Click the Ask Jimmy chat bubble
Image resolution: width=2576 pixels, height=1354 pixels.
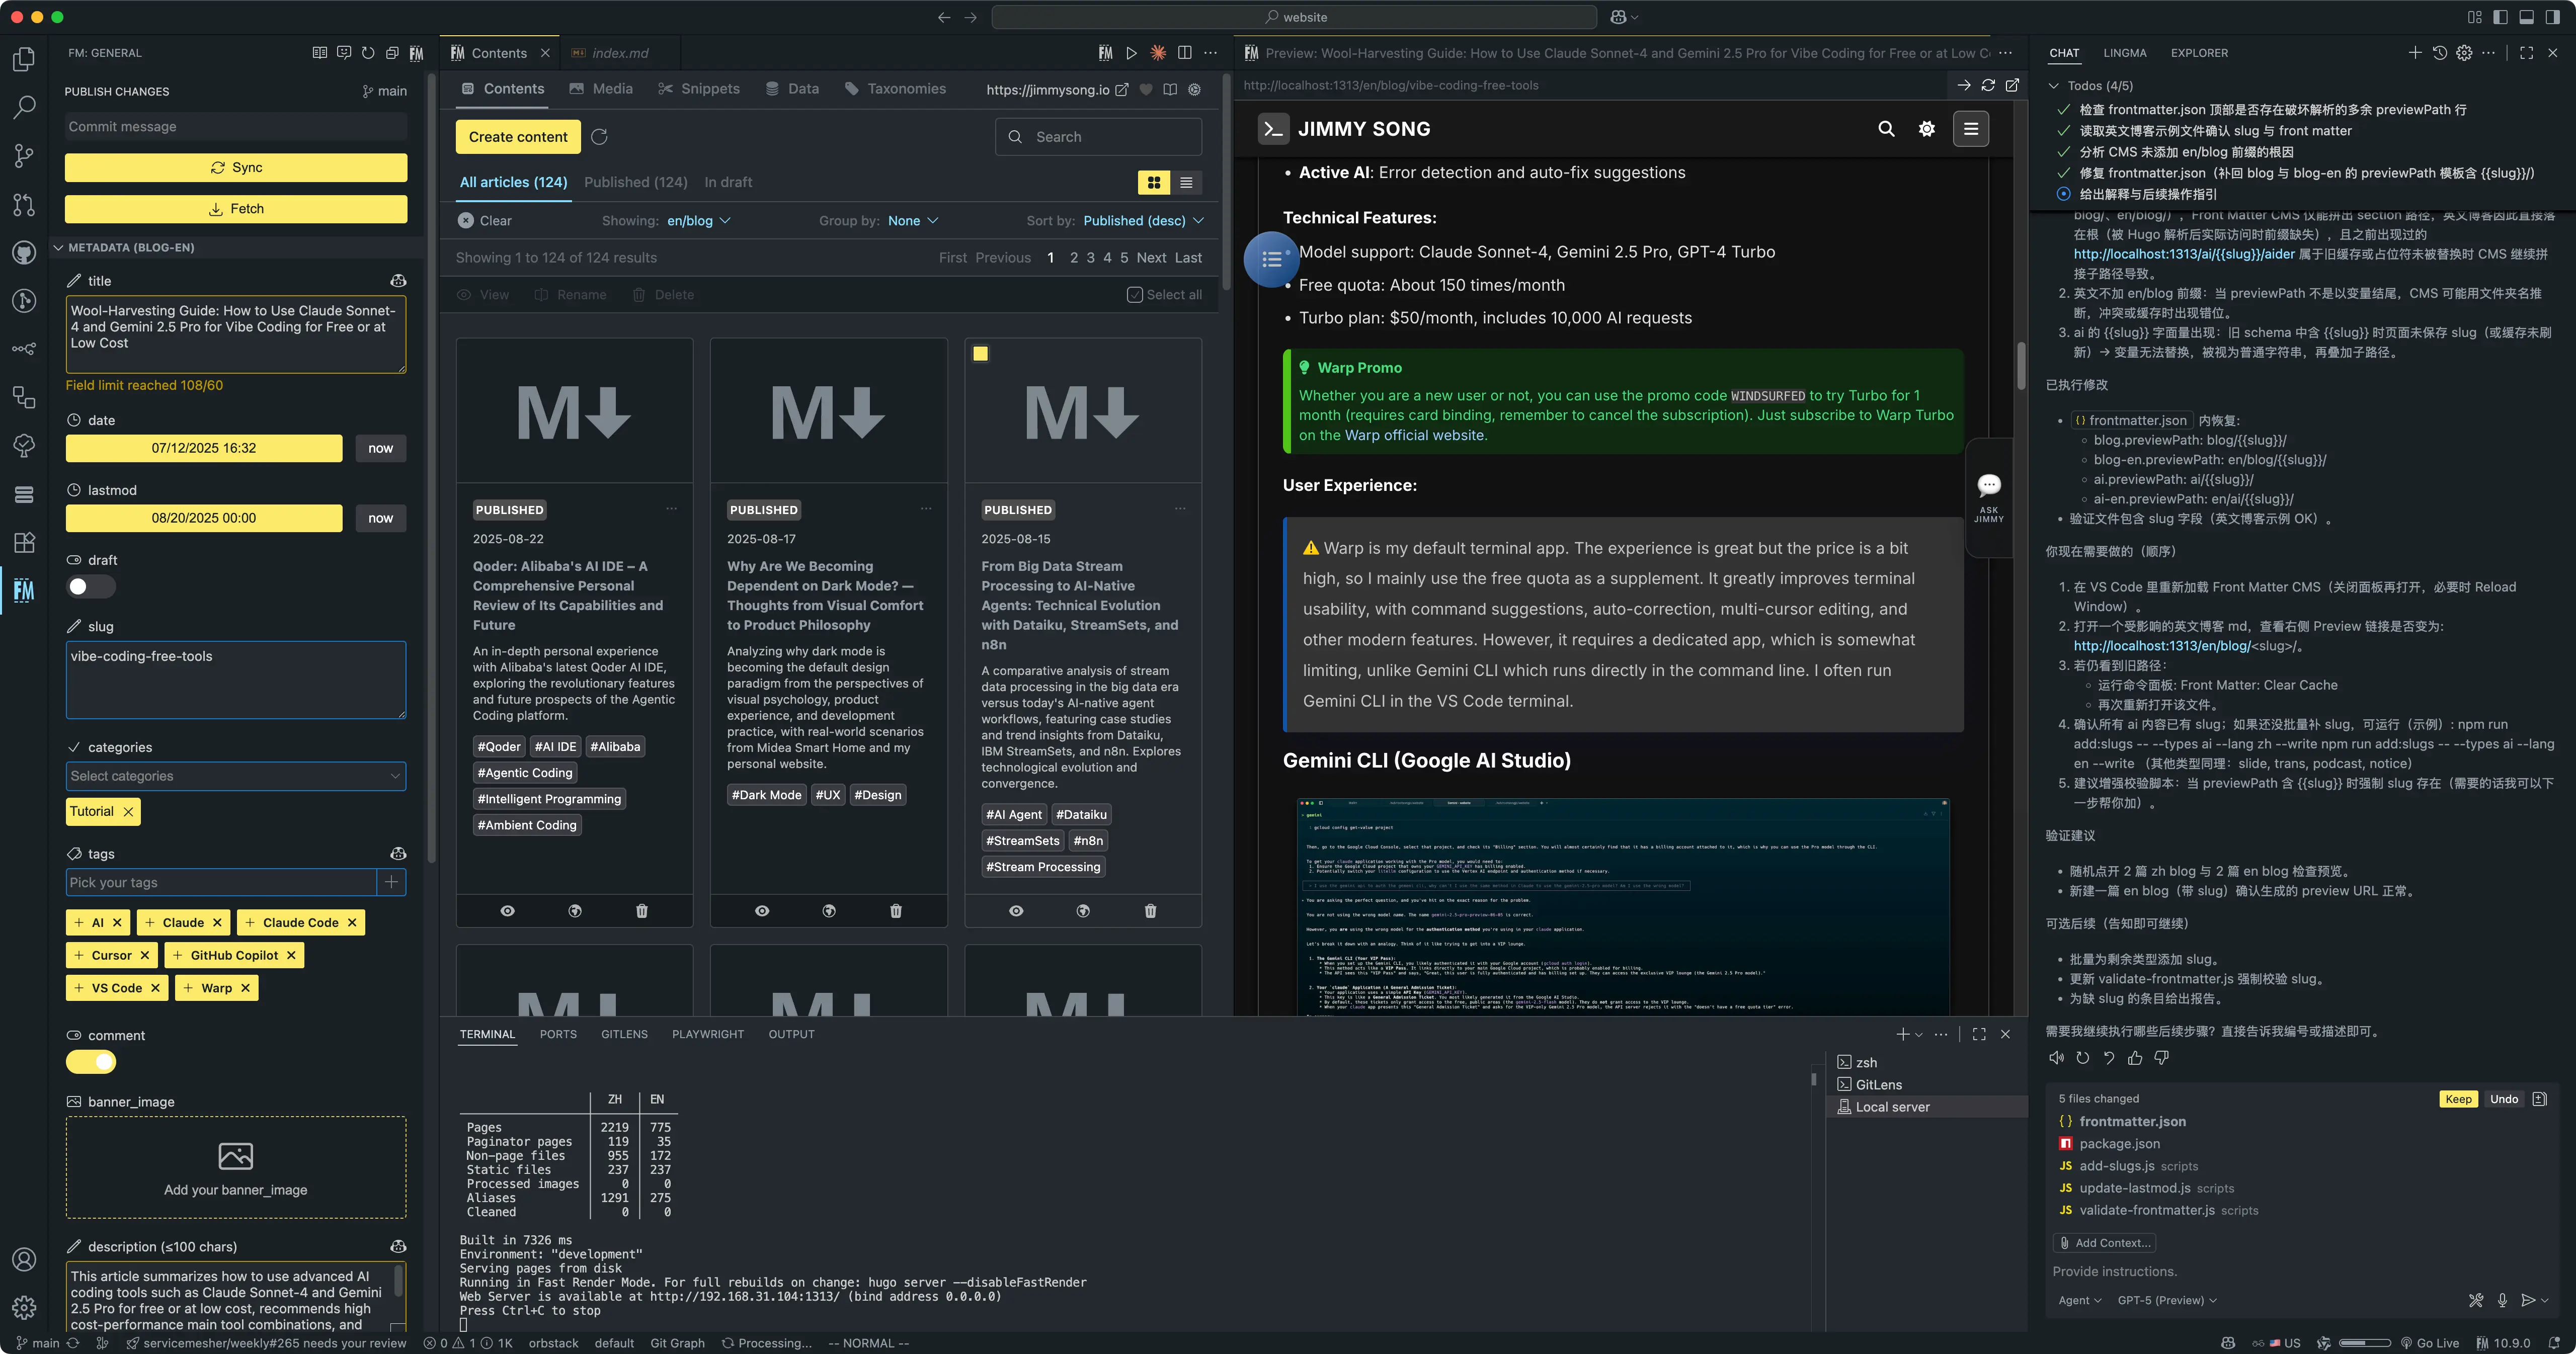click(x=1989, y=497)
